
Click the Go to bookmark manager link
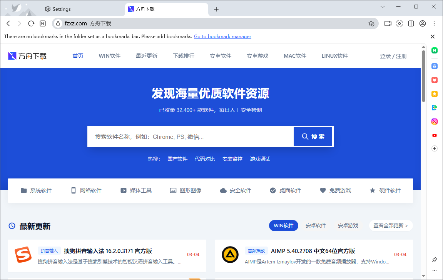pos(222,36)
